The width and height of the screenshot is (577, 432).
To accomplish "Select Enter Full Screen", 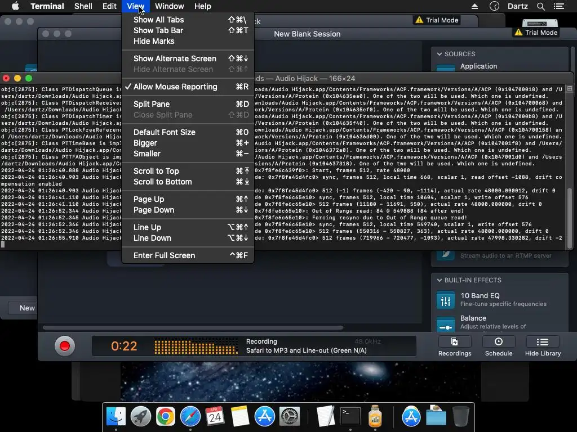I will (188, 255).
